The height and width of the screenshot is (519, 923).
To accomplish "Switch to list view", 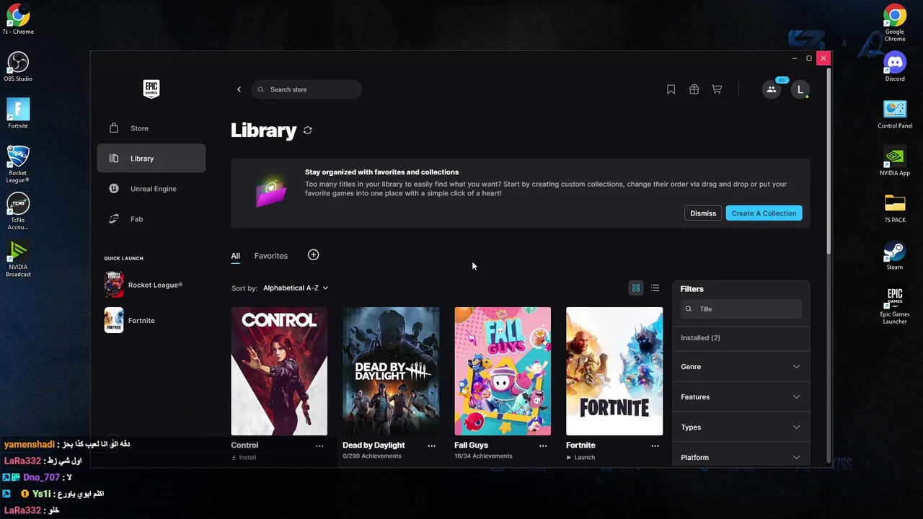I will [655, 288].
